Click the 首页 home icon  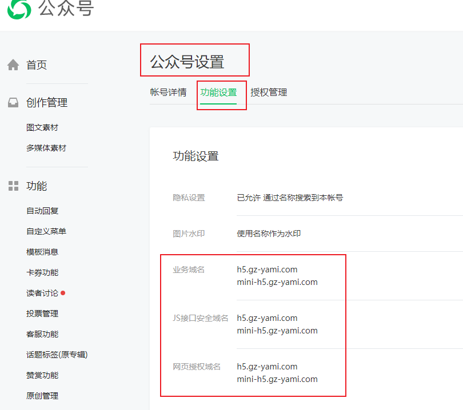point(13,65)
